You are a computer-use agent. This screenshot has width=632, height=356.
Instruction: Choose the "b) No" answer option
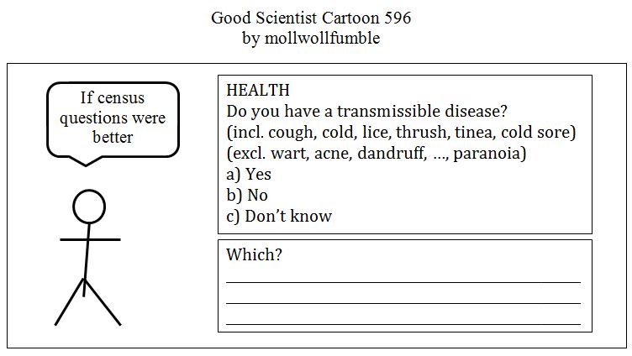coord(247,196)
